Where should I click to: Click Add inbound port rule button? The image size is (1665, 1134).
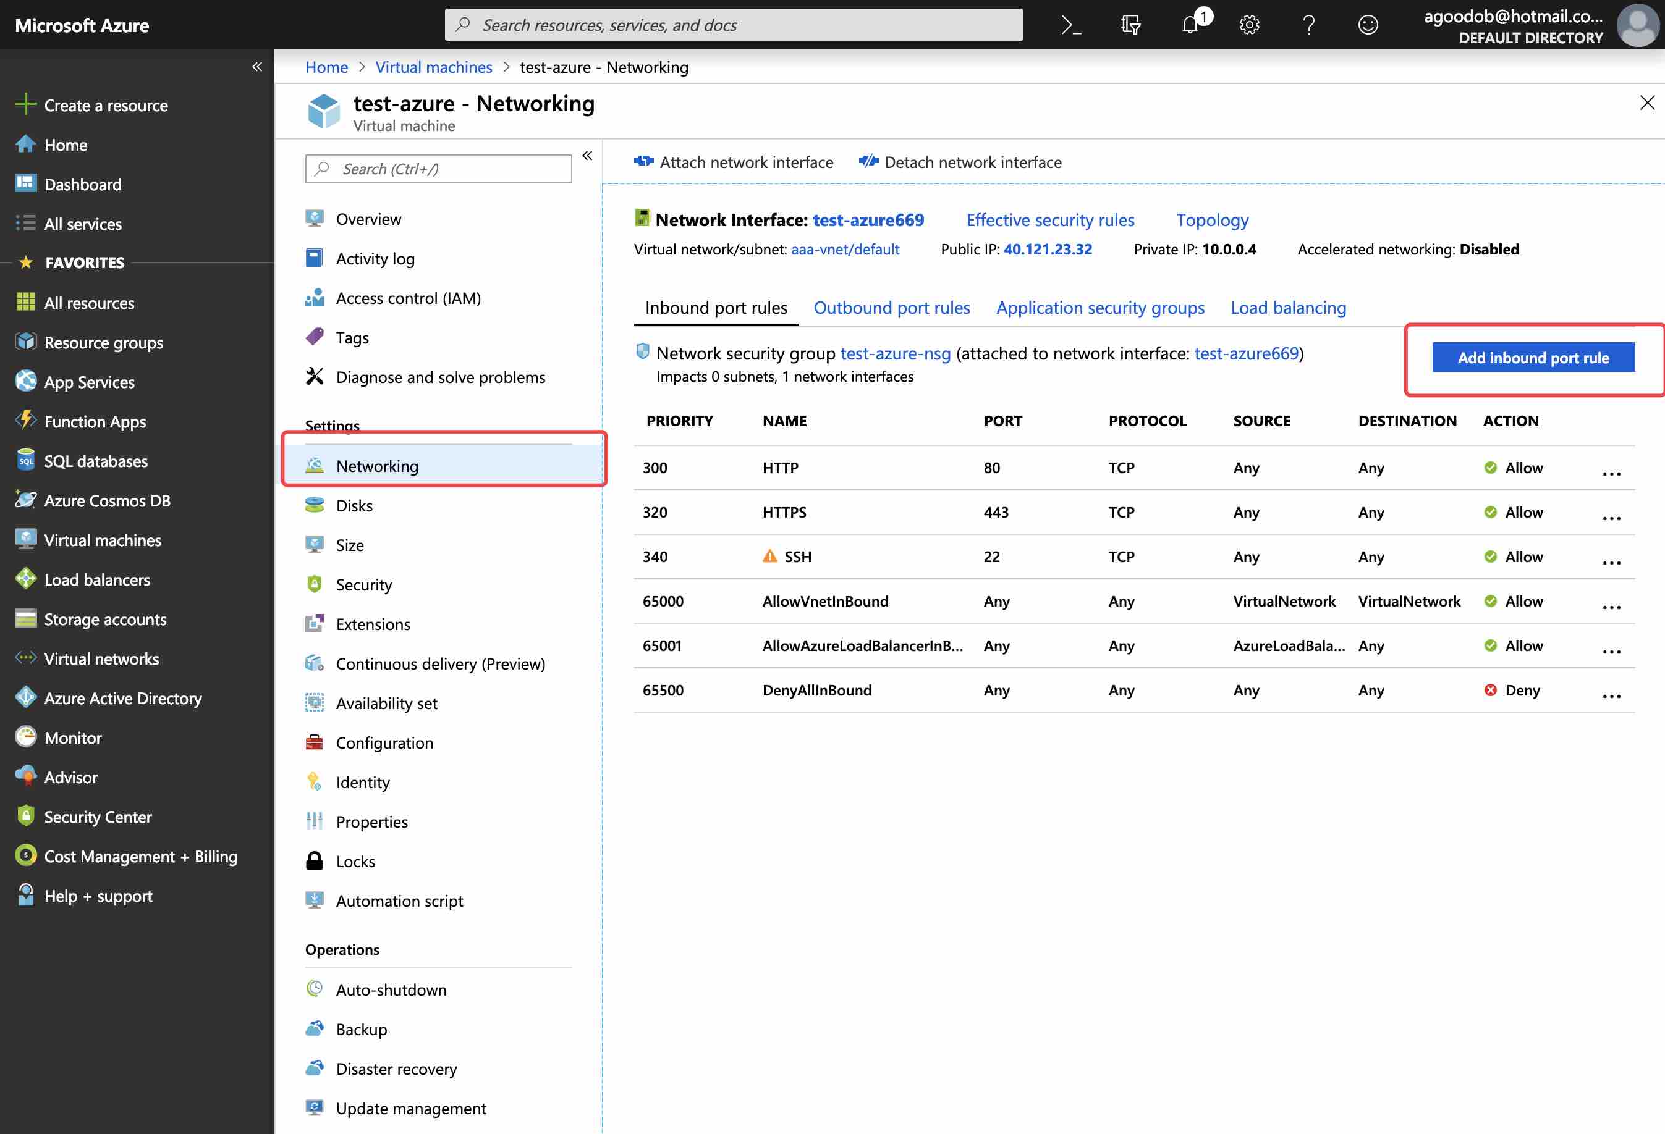click(x=1533, y=358)
